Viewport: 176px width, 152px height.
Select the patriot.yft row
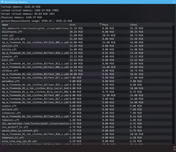[87, 46]
